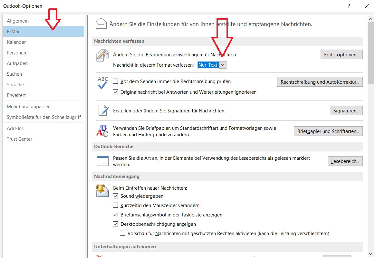Open Rechtschreibung und AutoKorrektur dialog
Viewport: 376px width, 258px height.
tap(320, 82)
